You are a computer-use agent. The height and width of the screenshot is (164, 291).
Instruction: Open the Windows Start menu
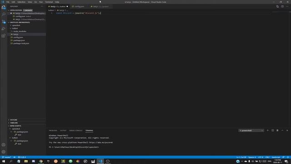(x=4, y=161)
